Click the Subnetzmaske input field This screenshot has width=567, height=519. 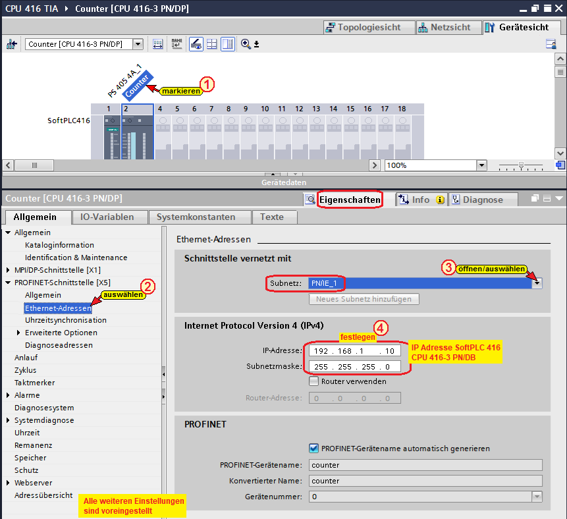click(355, 367)
